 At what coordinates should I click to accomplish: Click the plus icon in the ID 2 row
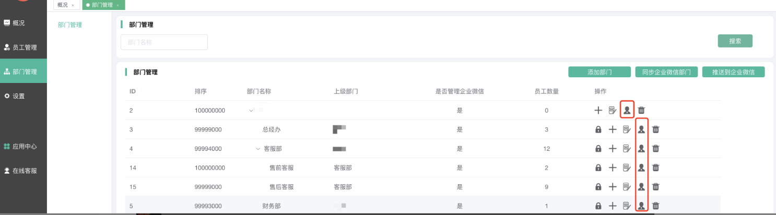pos(598,110)
